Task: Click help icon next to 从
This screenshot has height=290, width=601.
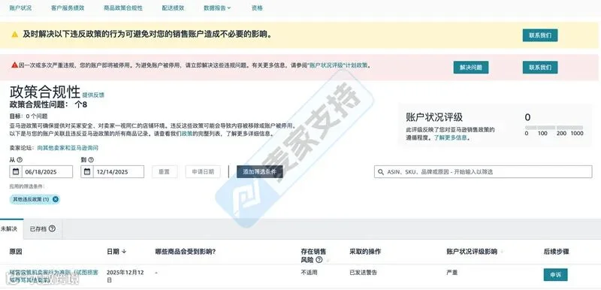Action: coord(20,160)
